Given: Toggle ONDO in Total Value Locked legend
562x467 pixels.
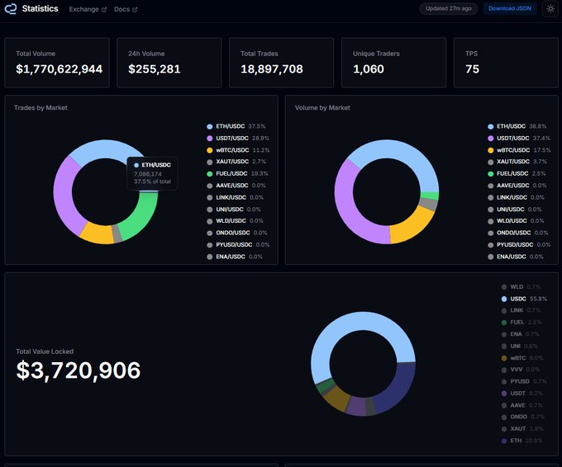Looking at the screenshot, I should pos(522,417).
